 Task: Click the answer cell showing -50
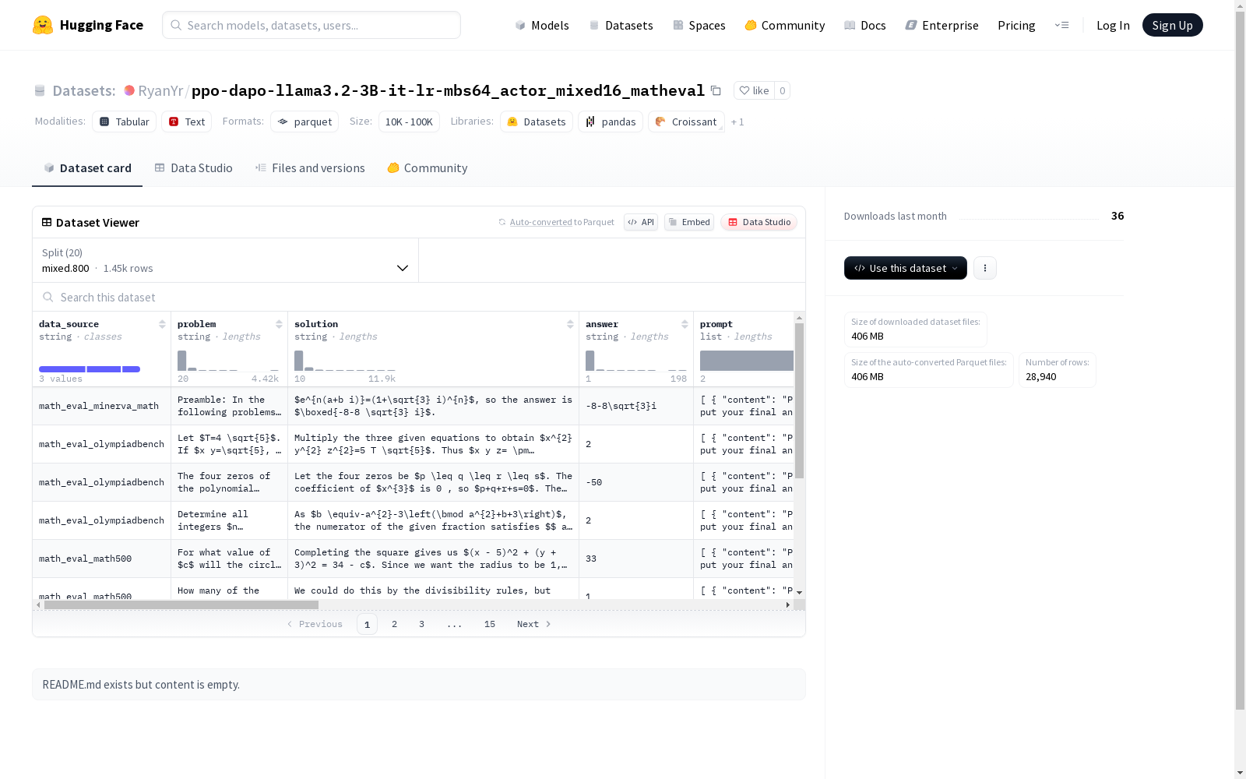coord(636,482)
